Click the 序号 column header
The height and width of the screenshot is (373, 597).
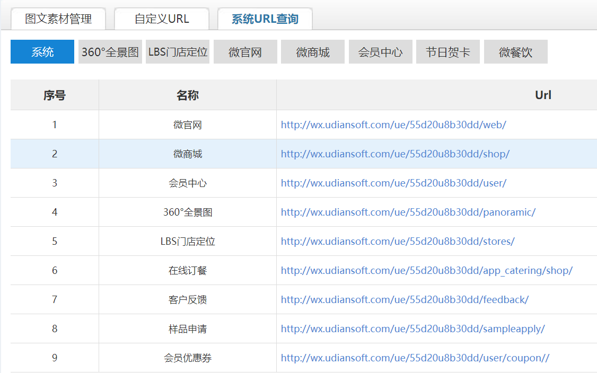coord(55,95)
